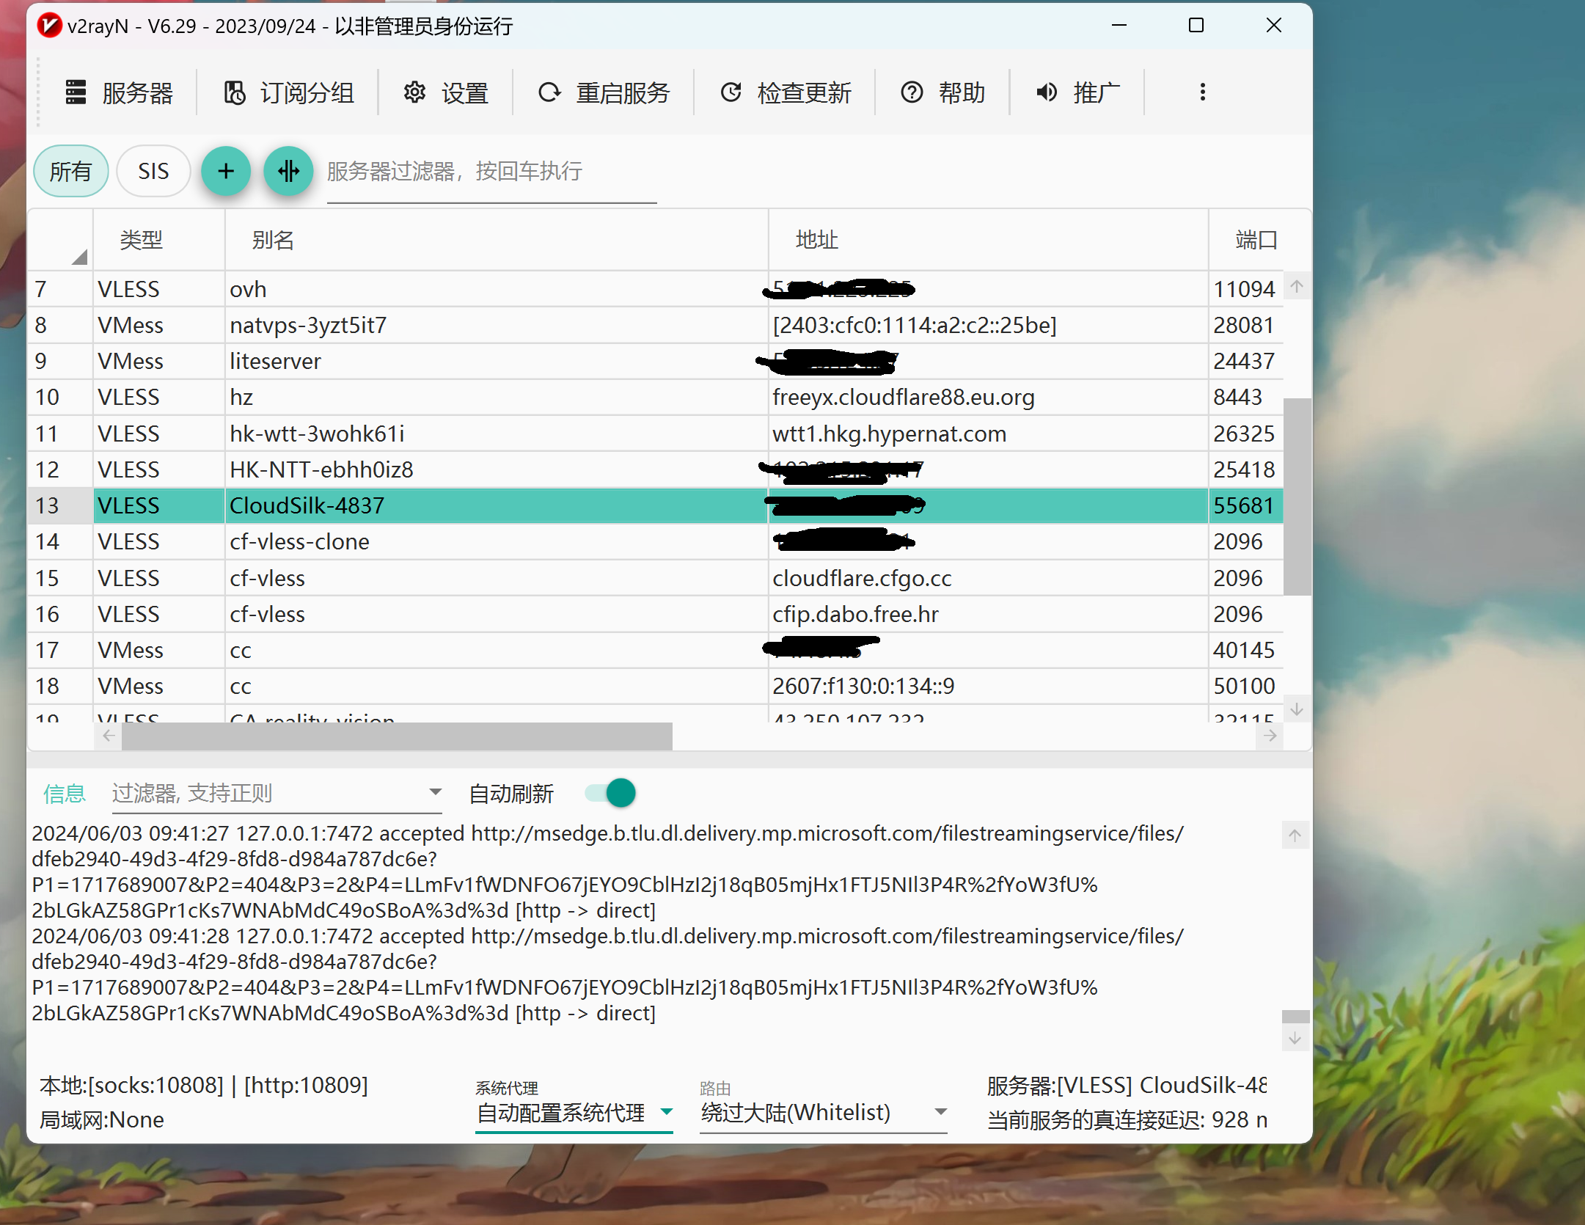Viewport: 1585px width, 1225px height.
Task: Click the local socks/http port status text
Action: click(x=204, y=1085)
